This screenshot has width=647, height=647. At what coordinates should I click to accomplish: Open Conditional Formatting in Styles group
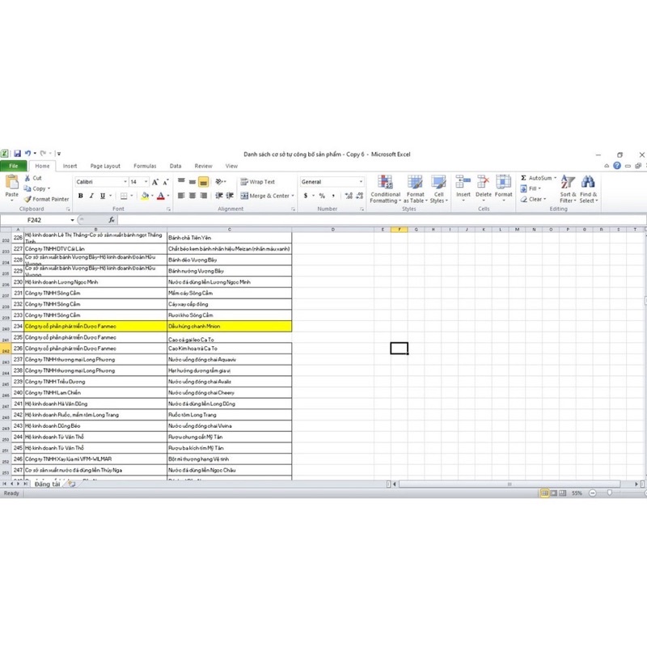click(x=385, y=190)
